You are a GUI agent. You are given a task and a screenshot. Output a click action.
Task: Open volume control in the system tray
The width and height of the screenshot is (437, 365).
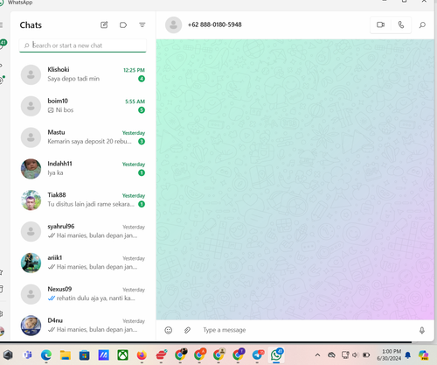[x=355, y=355]
